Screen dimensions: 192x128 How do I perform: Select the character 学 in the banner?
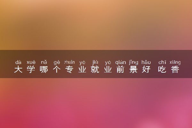point(31,69)
